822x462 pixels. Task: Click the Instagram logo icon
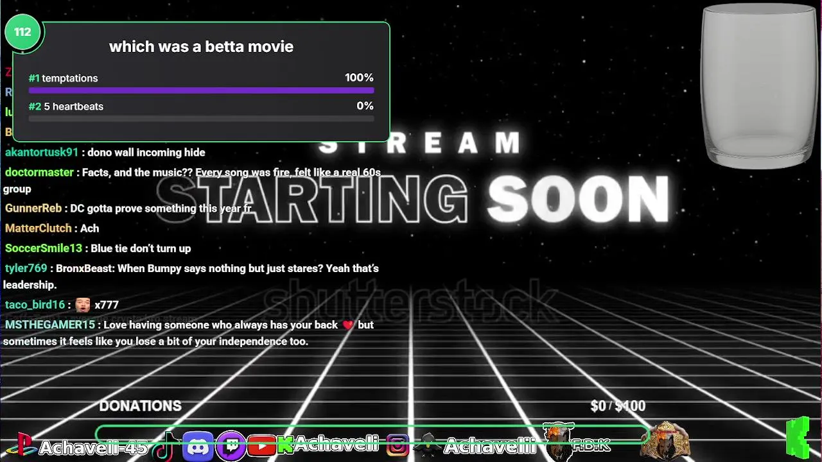point(398,445)
